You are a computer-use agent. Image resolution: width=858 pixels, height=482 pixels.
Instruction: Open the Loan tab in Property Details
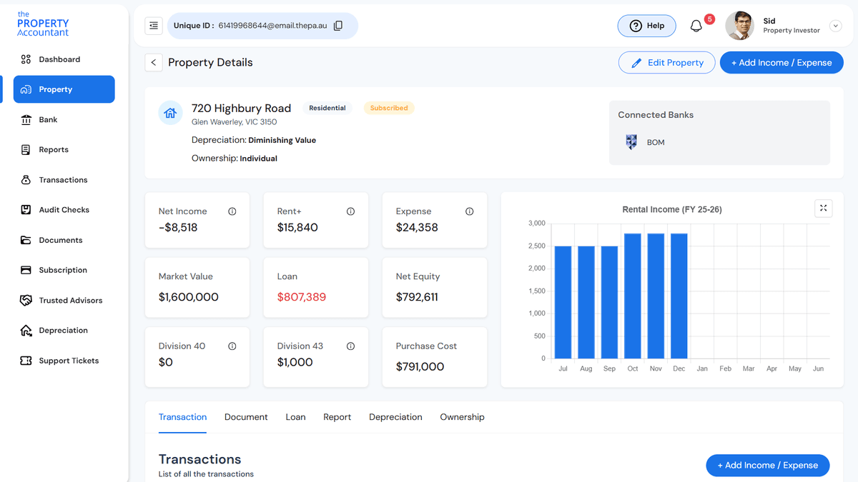[295, 416]
